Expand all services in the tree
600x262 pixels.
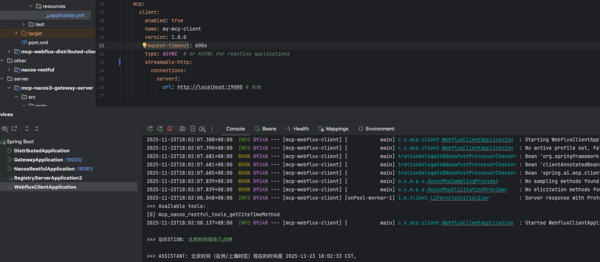tap(27, 129)
